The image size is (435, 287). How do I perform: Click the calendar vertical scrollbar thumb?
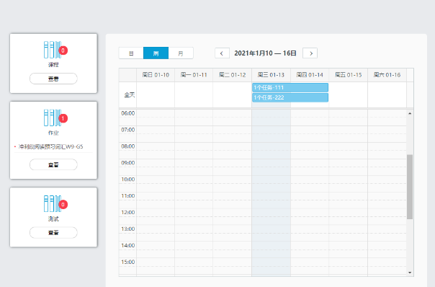410,187
